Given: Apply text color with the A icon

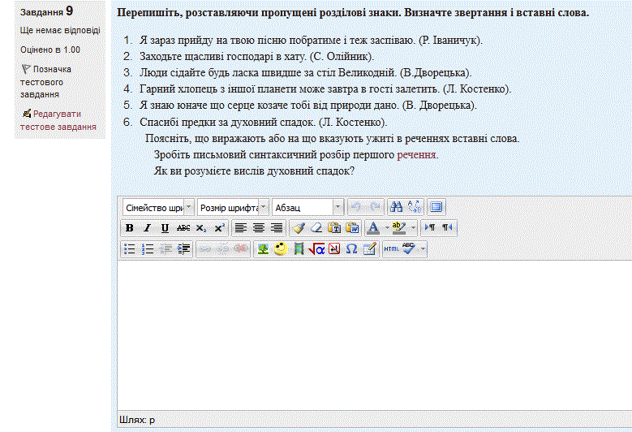Looking at the screenshot, I should click(373, 228).
